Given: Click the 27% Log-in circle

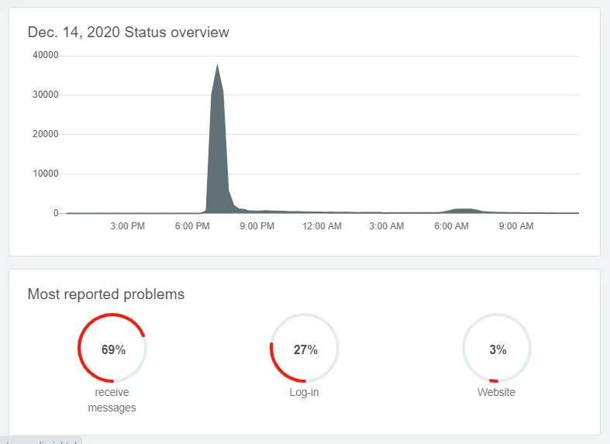Looking at the screenshot, I should point(304,348).
